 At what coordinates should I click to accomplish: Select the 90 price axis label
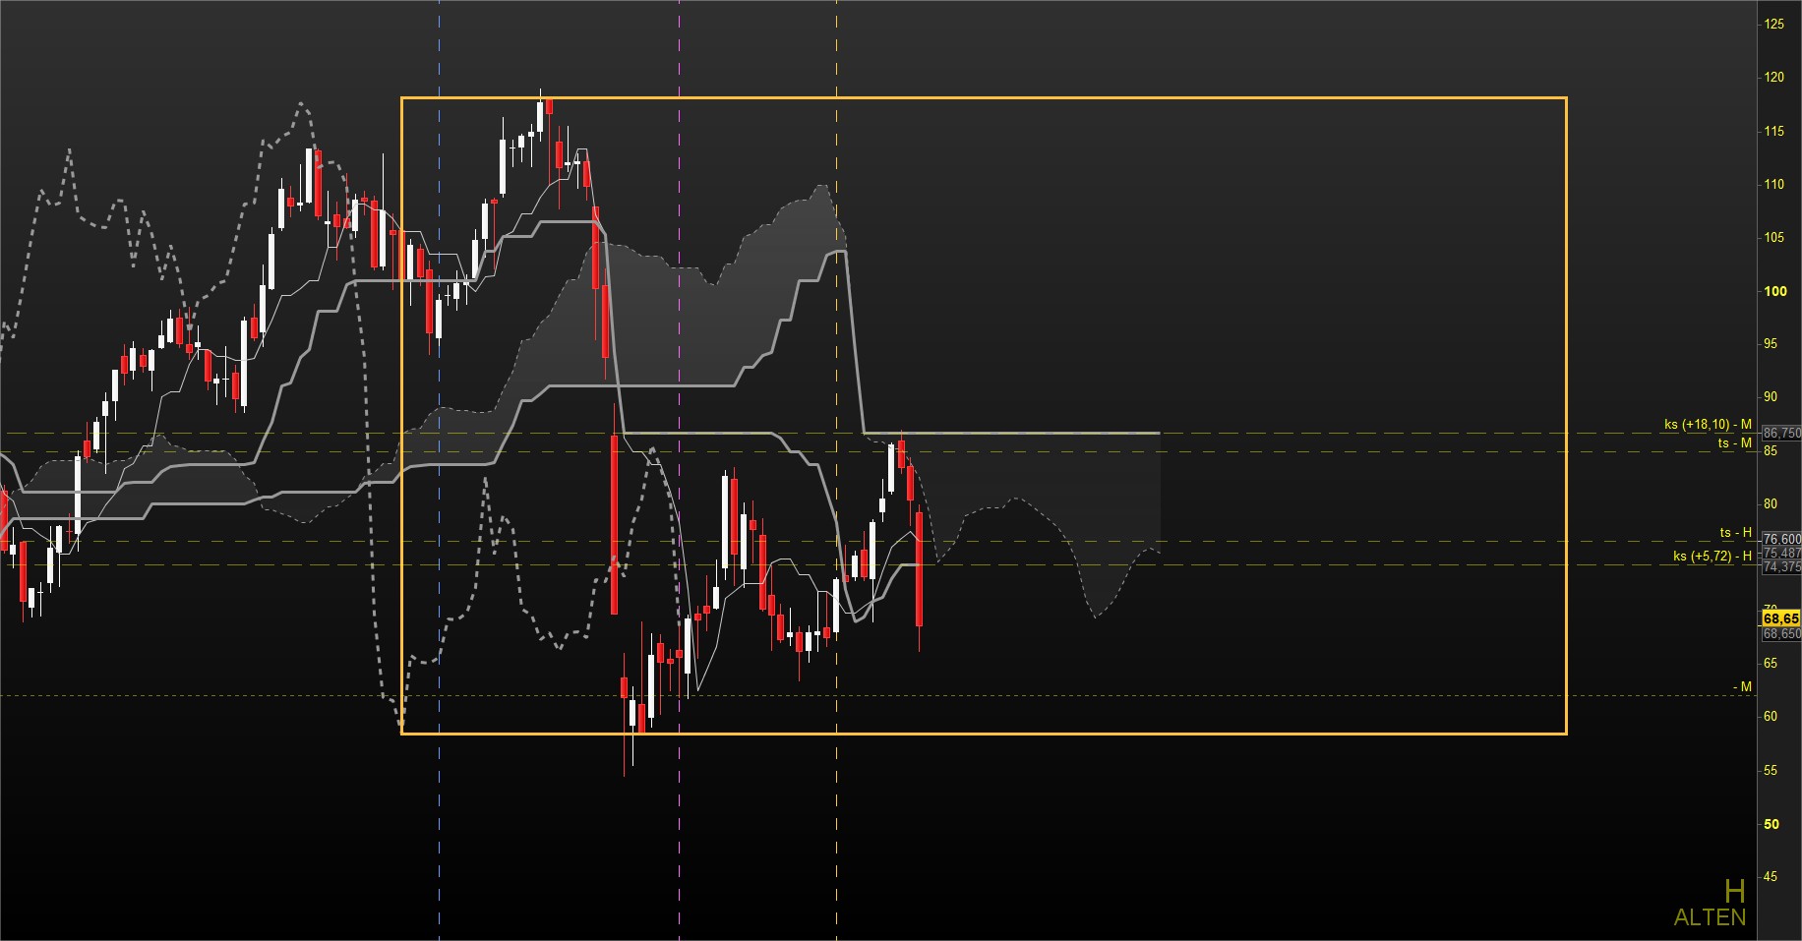pos(1771,397)
